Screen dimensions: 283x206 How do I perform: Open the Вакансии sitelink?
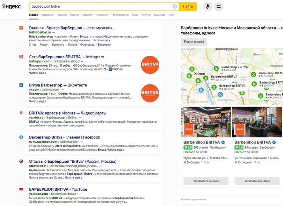pyautogui.click(x=104, y=44)
